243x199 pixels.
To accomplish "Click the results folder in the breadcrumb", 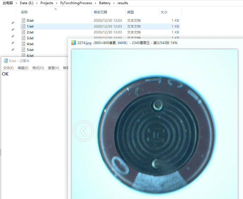I will 123,3.
